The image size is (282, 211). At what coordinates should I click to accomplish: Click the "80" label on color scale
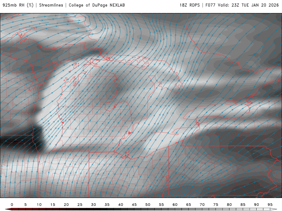[x=229, y=205]
